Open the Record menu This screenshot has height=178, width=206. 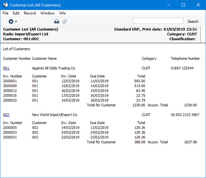[30, 13]
